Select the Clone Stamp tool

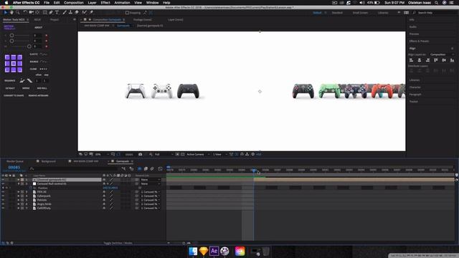pyautogui.click(x=70, y=13)
